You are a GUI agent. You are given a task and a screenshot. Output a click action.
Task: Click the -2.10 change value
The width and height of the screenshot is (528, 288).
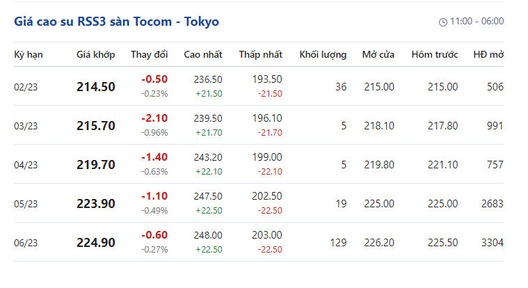[154, 118]
